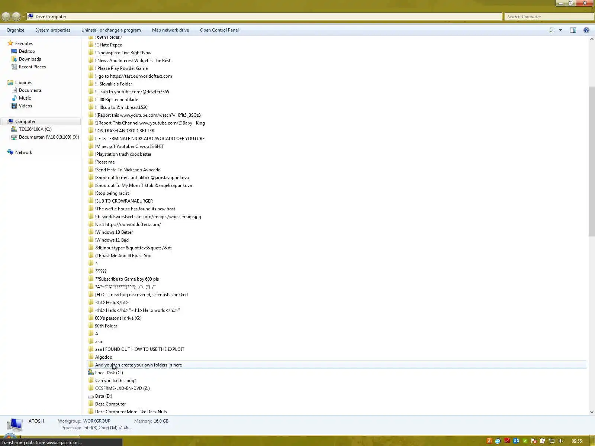The width and height of the screenshot is (595, 446).
Task: Click the folder icon for '!!!!!!!! Rip Technoblade'
Action: click(x=91, y=99)
